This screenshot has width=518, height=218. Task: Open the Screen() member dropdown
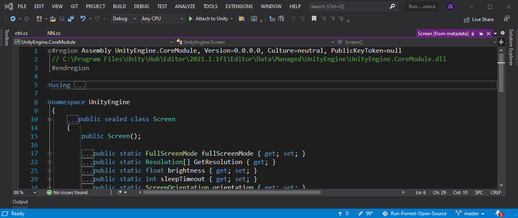tap(417, 42)
